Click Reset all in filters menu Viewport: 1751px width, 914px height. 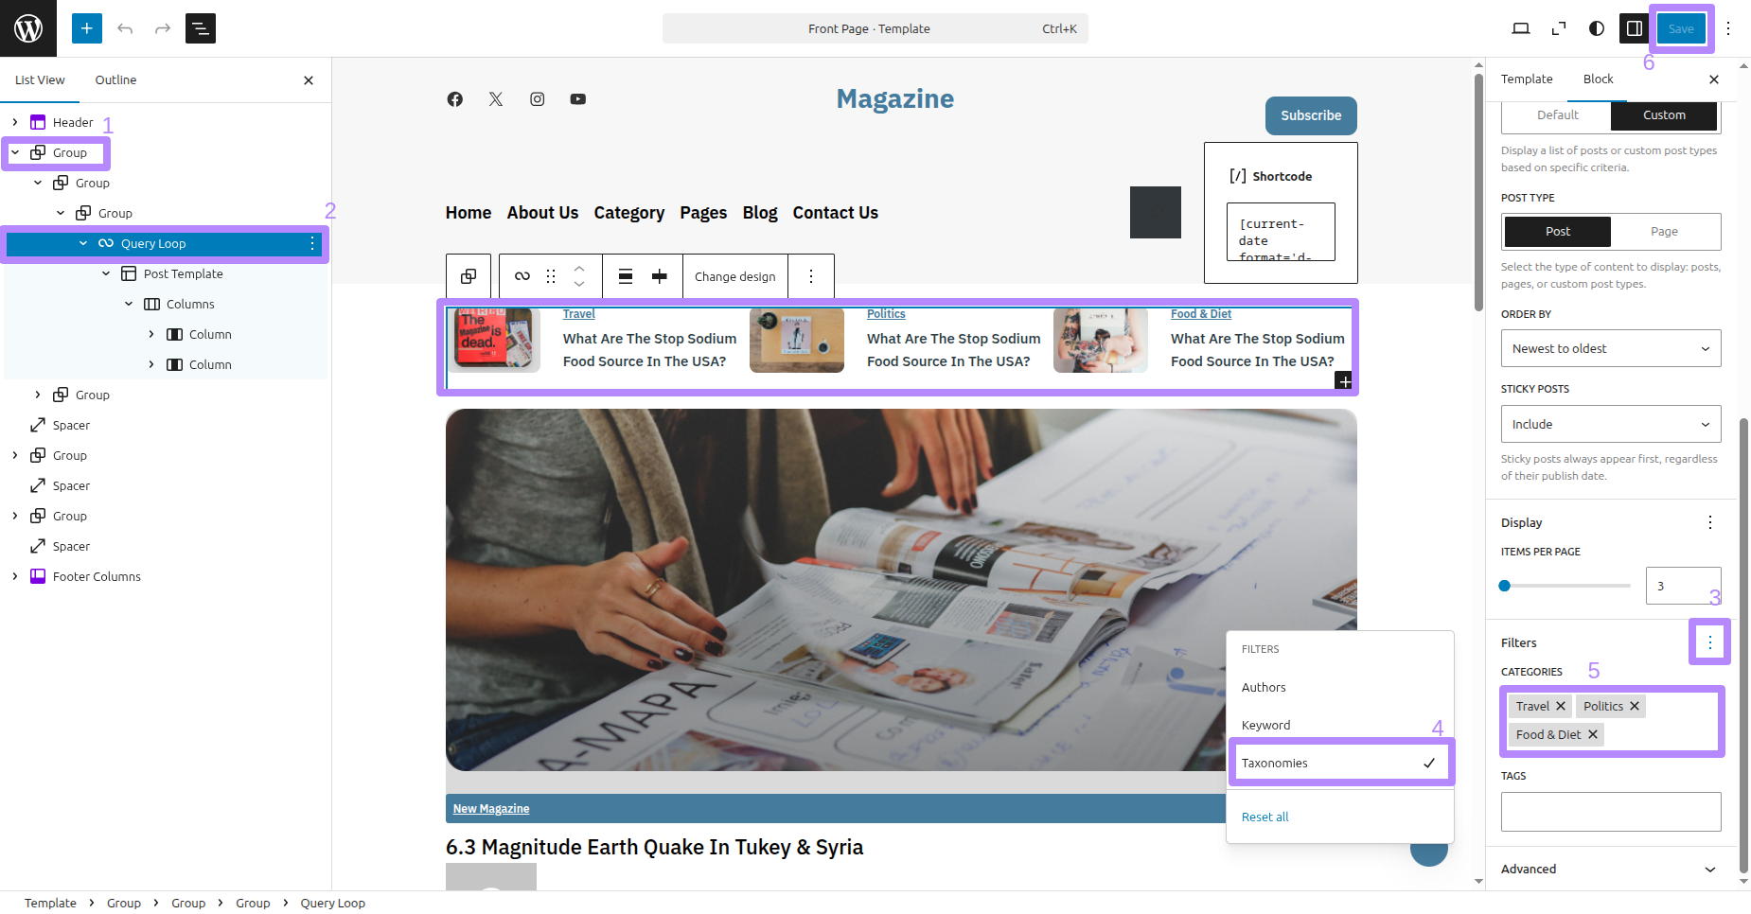tap(1265, 817)
